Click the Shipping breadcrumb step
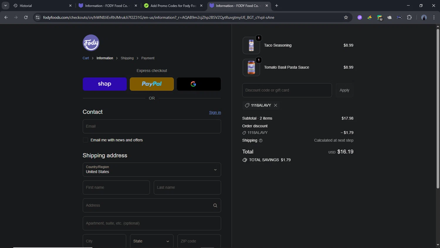The width and height of the screenshot is (440, 248). pos(127,58)
